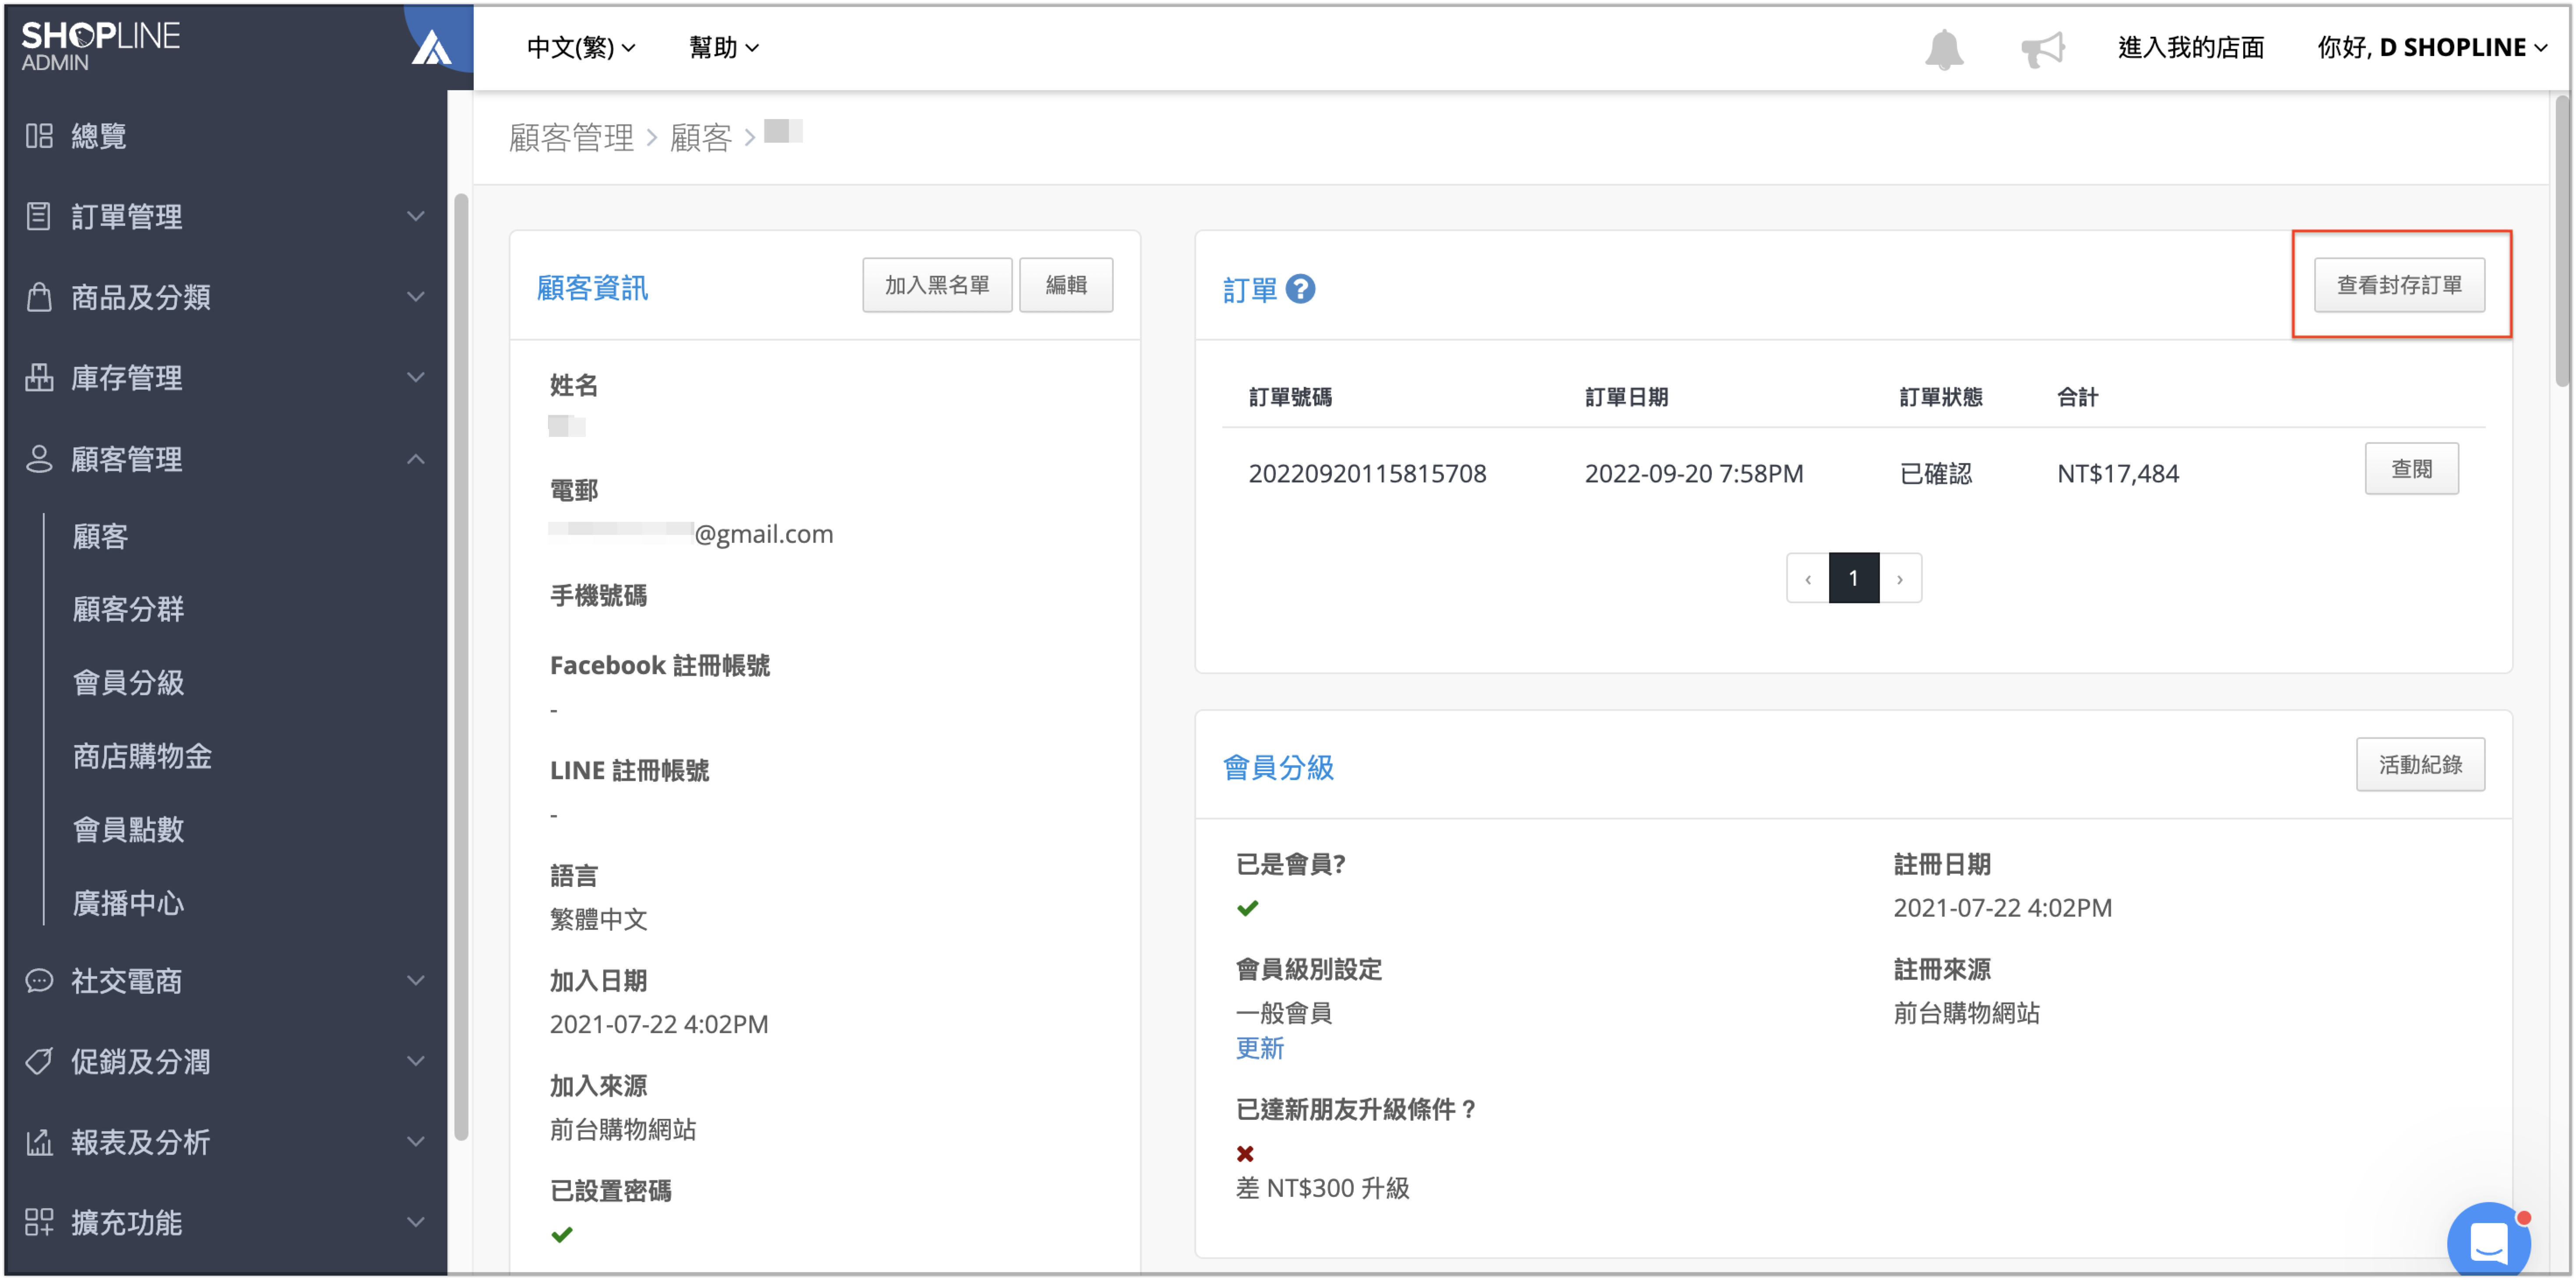Expand the 社交電商 chevron
Screen dimensions: 2576x1280
(x=416, y=980)
